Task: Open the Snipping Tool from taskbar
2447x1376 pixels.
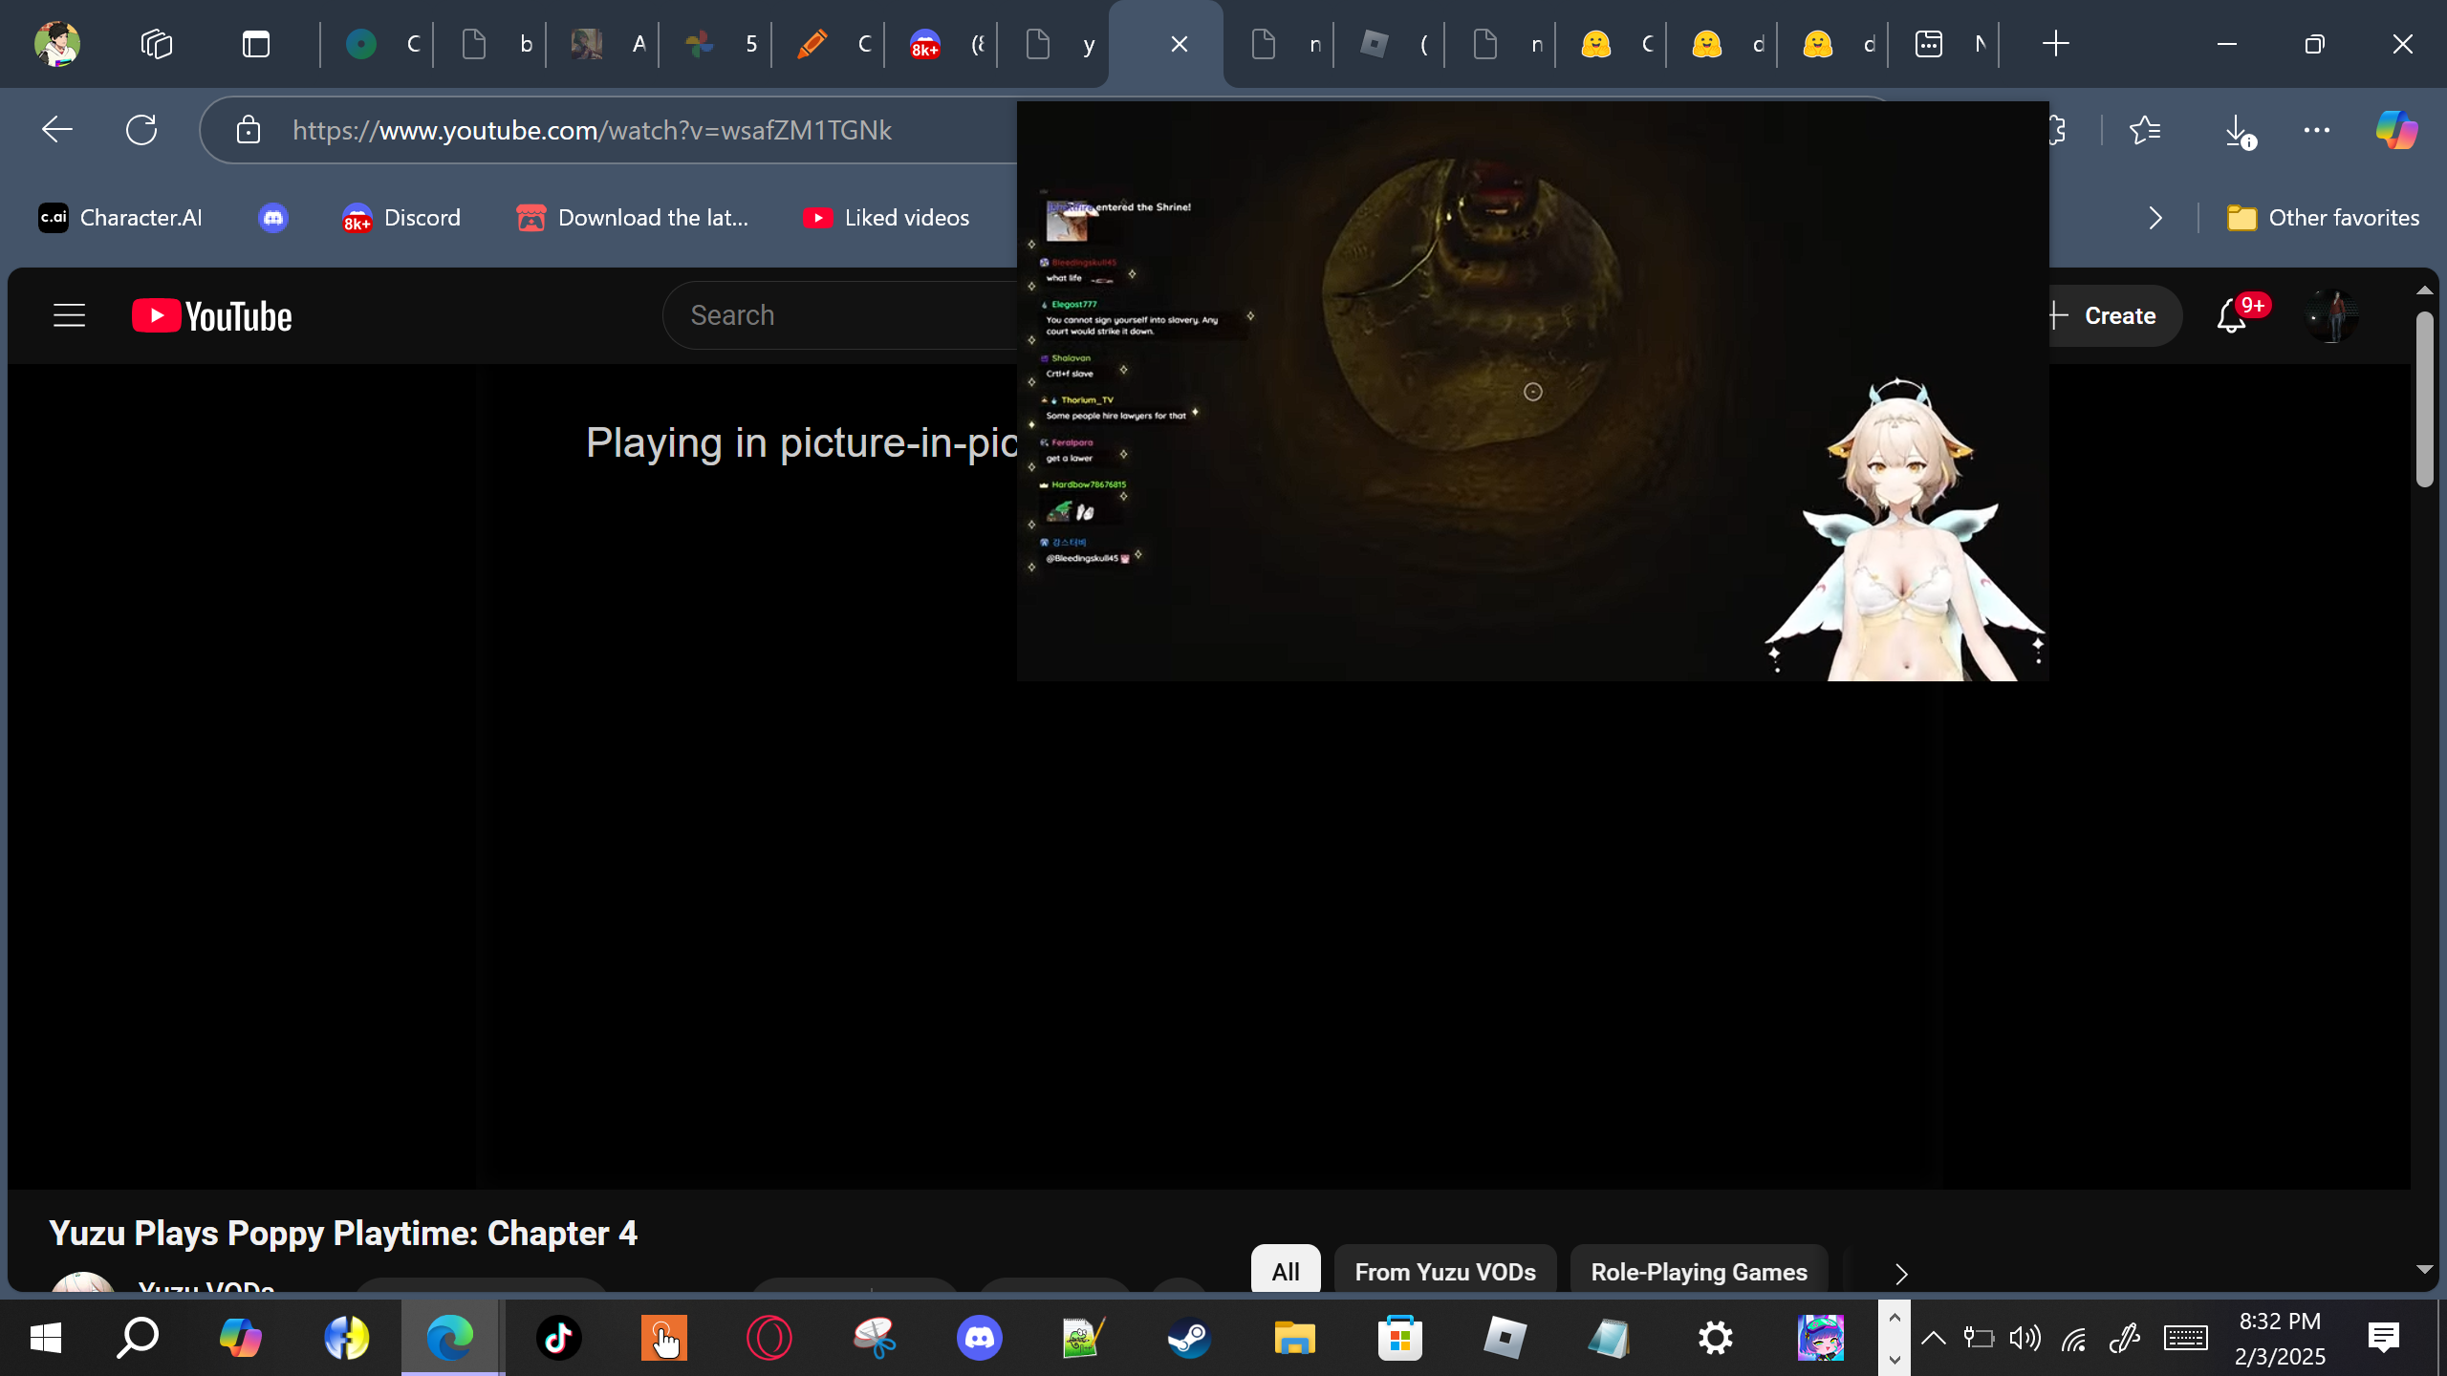Action: click(x=874, y=1338)
